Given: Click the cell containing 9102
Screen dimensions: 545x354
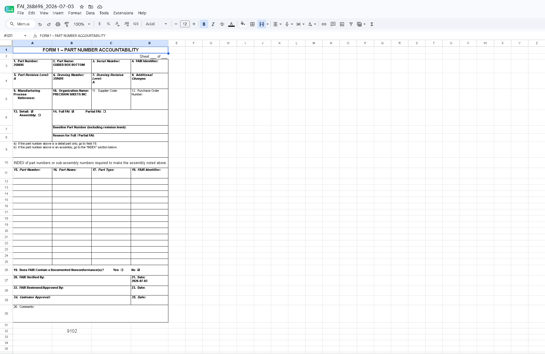Looking at the screenshot, I should pos(72,331).
